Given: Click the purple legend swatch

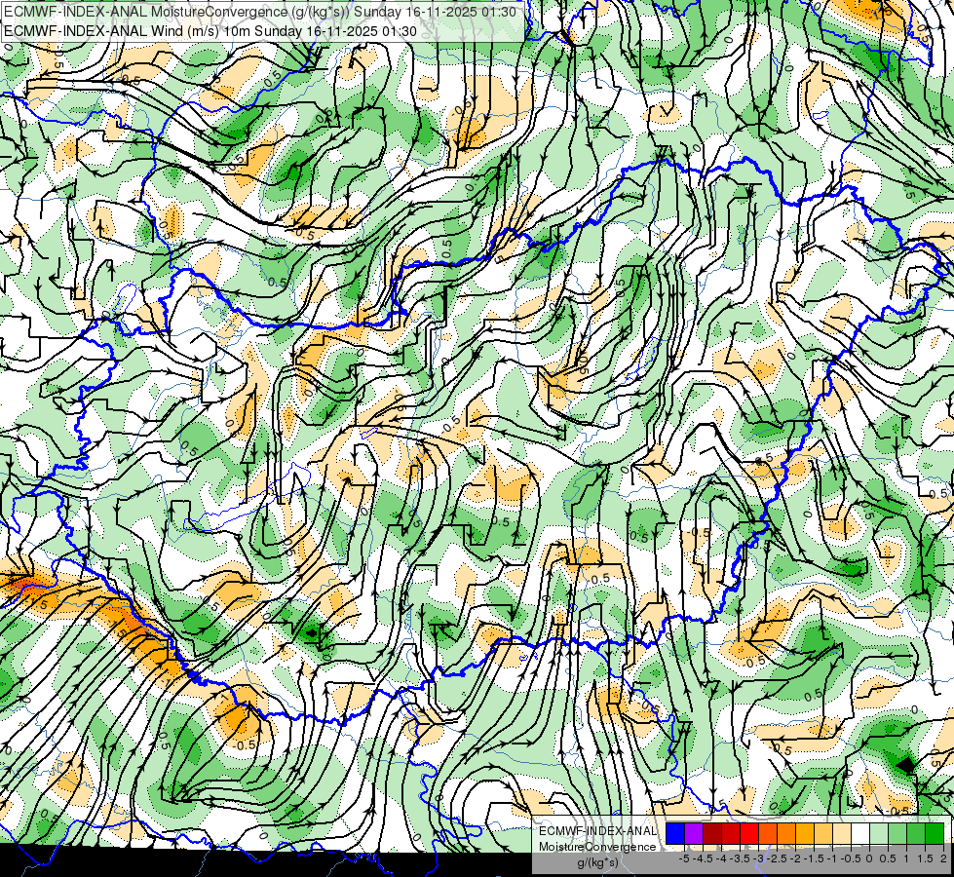Looking at the screenshot, I should click(x=694, y=833).
